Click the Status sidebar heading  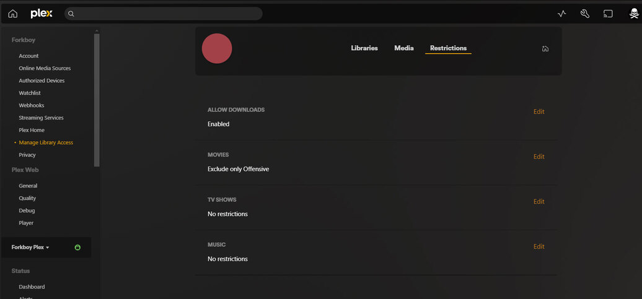tap(20, 271)
